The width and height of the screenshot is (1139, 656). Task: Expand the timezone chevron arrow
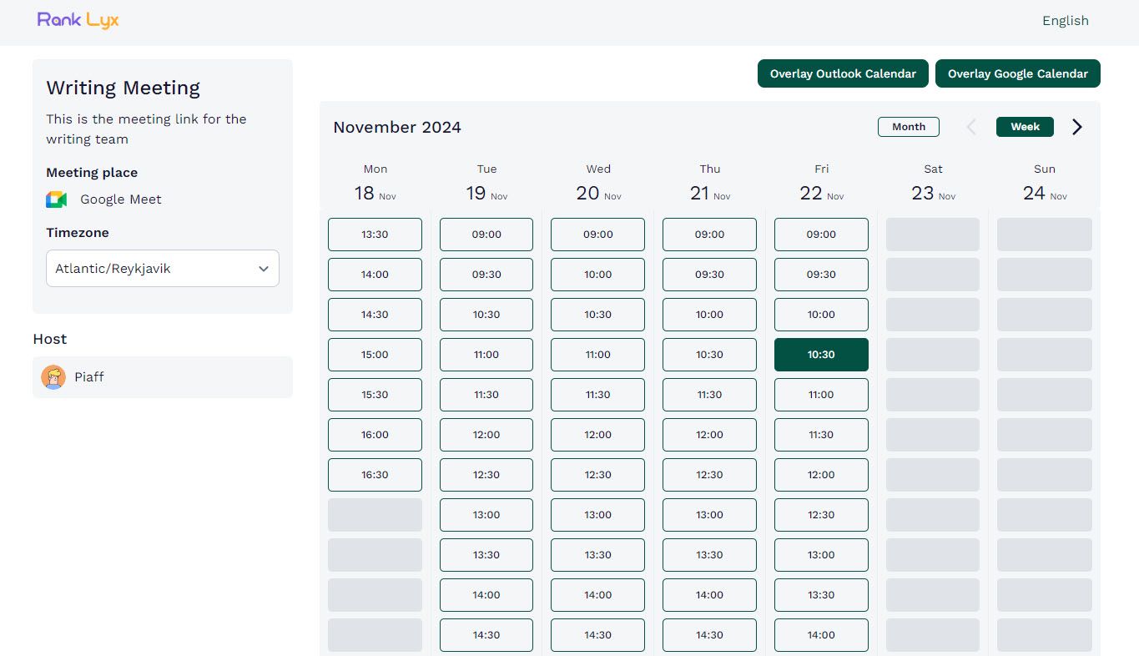coord(264,269)
